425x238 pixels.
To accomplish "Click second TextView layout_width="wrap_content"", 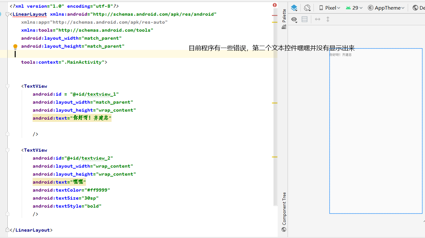I will click(x=83, y=166).
